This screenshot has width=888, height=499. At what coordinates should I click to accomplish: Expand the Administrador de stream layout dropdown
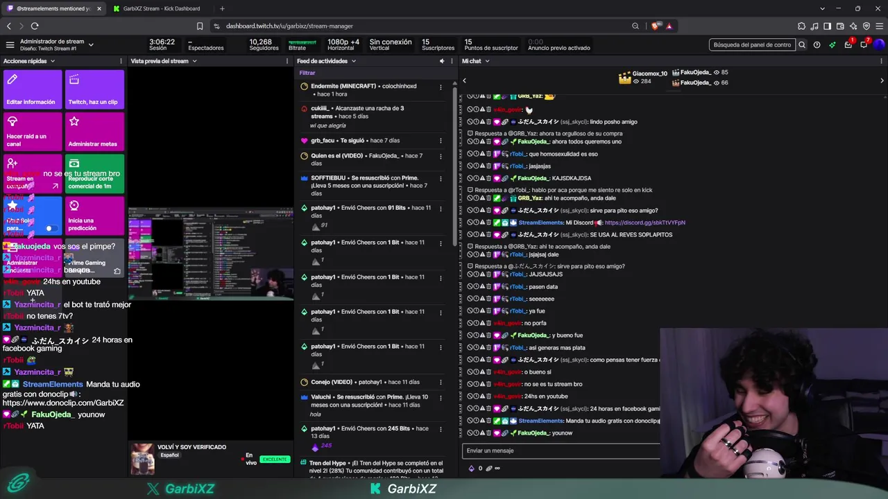coord(91,45)
